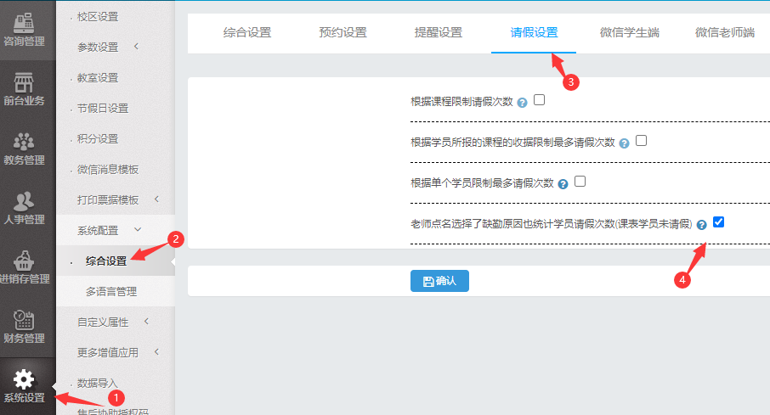The height and width of the screenshot is (415, 770).
Task: Open 教室设置 in side menu
Action: point(98,78)
